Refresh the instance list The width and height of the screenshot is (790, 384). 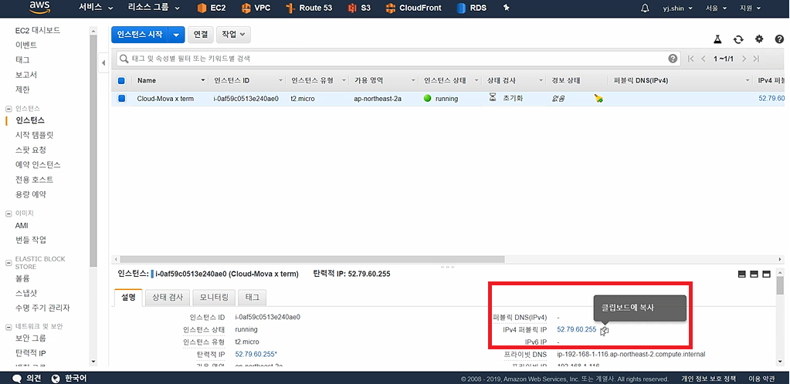(738, 39)
